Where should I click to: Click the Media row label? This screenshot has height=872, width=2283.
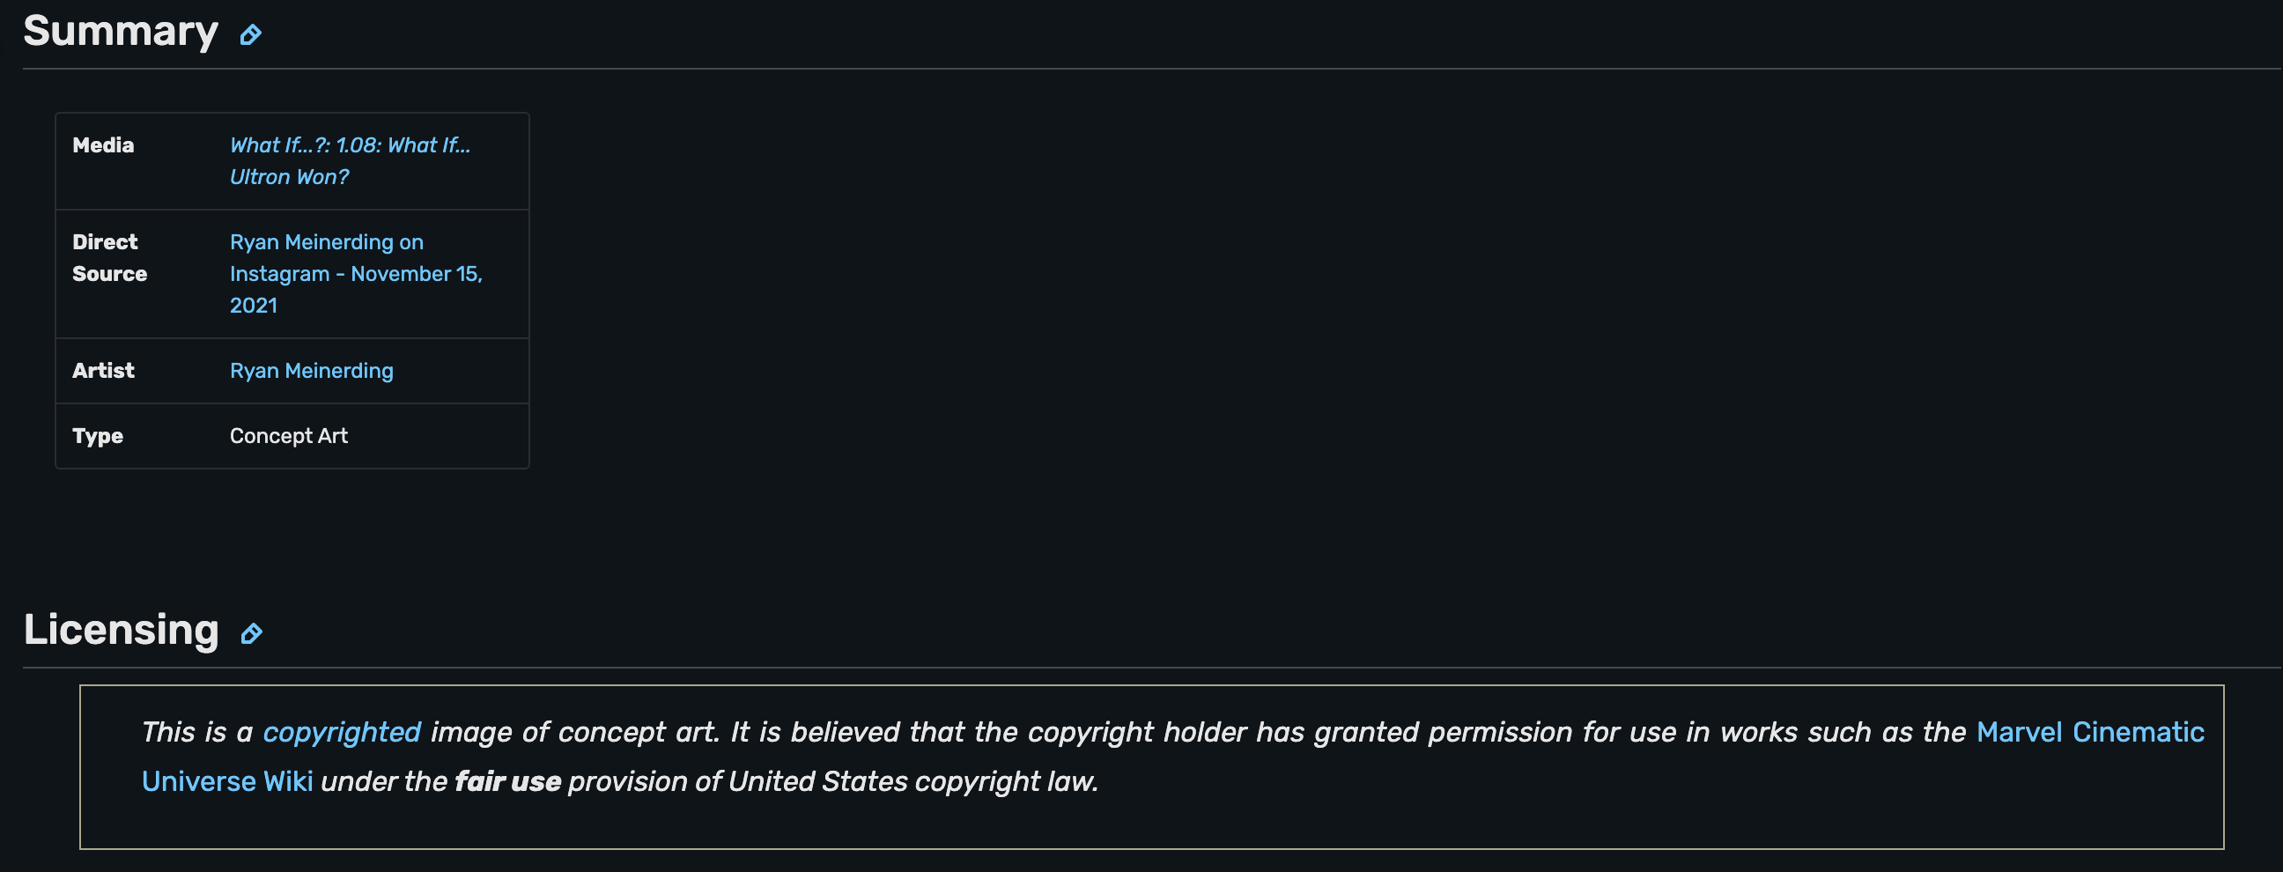click(103, 145)
